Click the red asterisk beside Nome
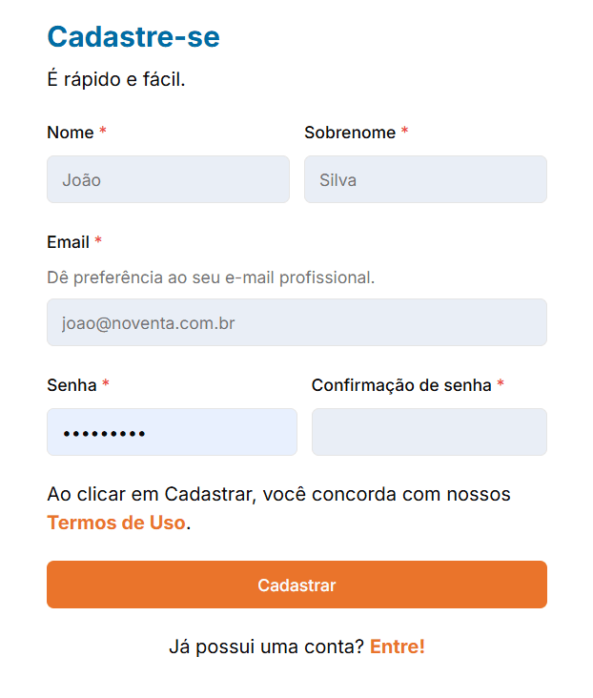Image resolution: width=593 pixels, height=698 pixels. [x=102, y=131]
